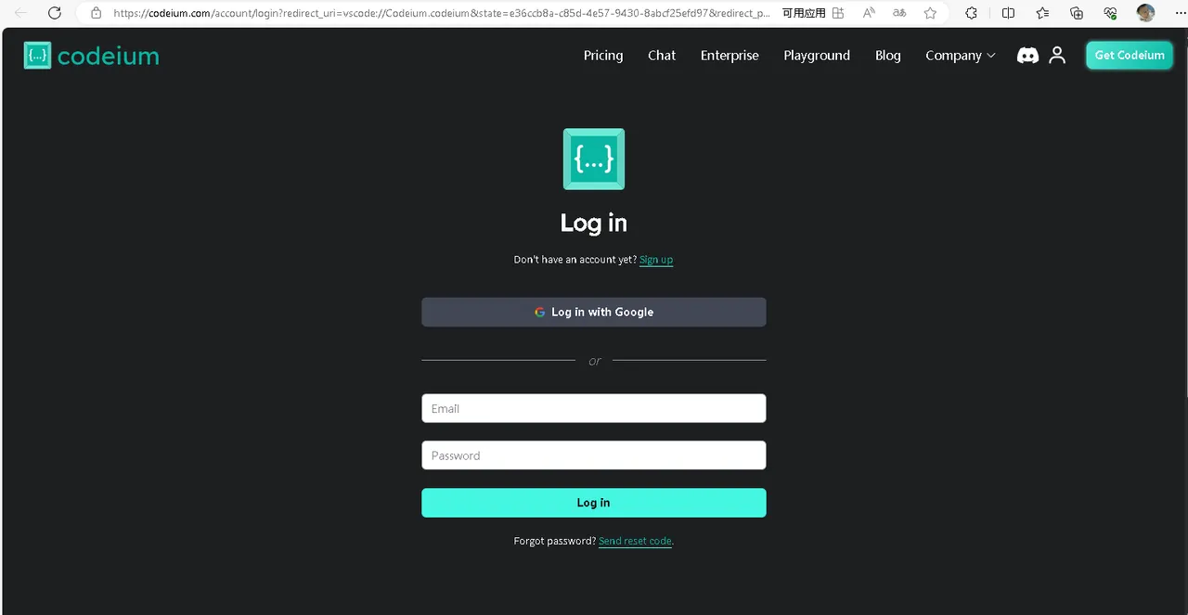Open the Browser essentials heart icon
Image resolution: width=1188 pixels, height=615 pixels.
pos(1110,13)
